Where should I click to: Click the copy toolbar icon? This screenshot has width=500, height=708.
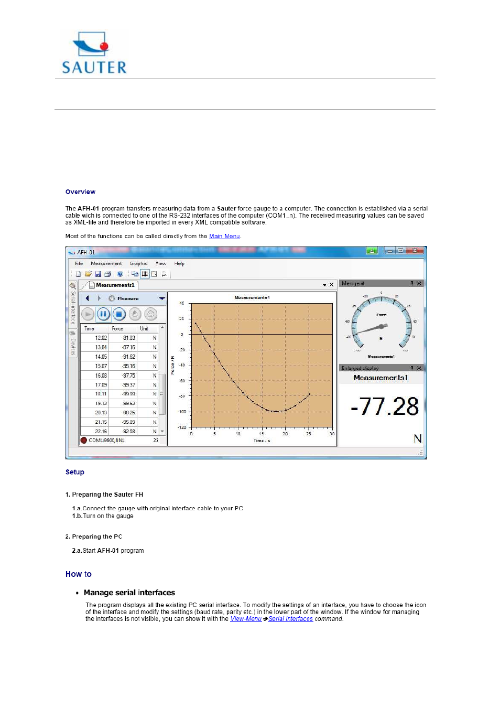point(135,274)
